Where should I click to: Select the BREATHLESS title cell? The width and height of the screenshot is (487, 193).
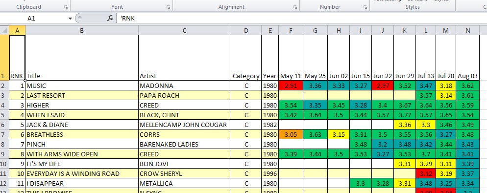(82, 134)
